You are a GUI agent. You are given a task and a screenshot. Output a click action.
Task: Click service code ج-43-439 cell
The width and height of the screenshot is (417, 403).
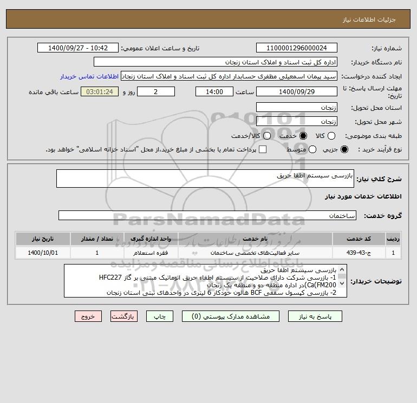pyautogui.click(x=359, y=253)
